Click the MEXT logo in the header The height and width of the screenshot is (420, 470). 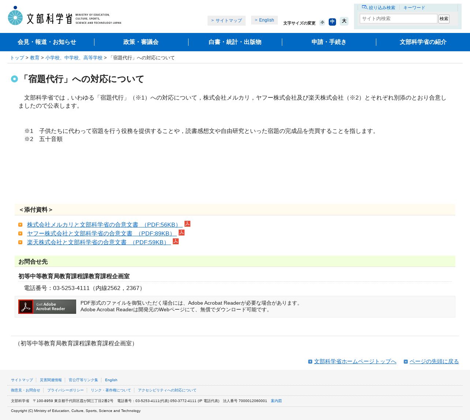(x=64, y=16)
